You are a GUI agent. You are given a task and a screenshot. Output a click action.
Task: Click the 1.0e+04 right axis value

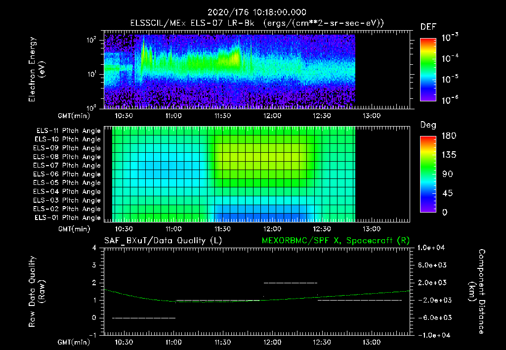[x=431, y=248]
